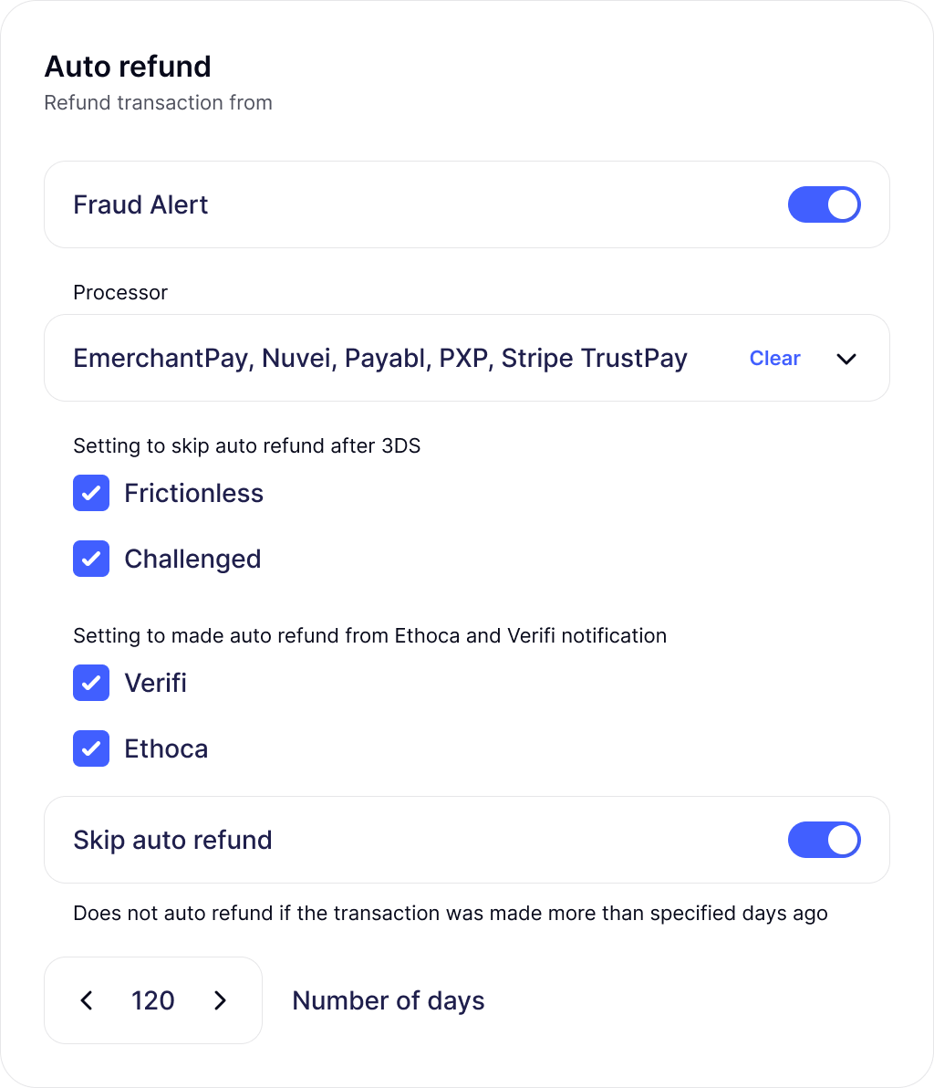This screenshot has height=1088, width=934.
Task: Decrease number of days with left arrow
Action: click(x=87, y=1000)
